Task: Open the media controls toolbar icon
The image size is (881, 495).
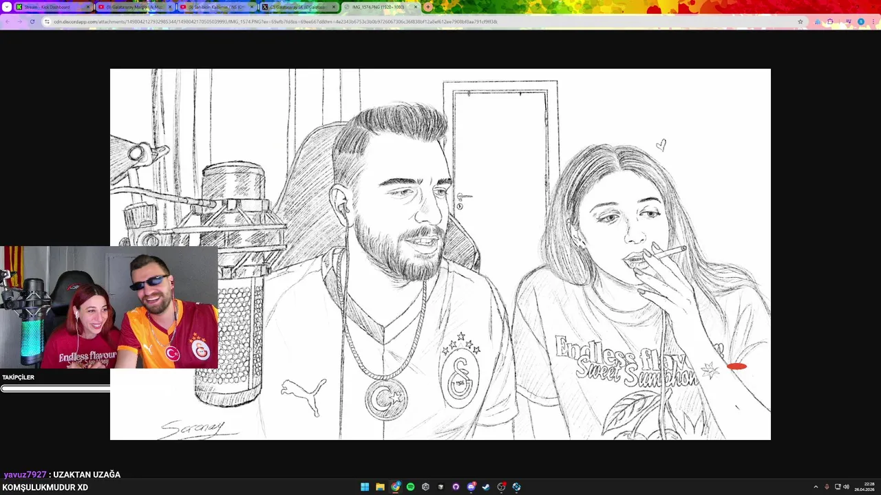Action: 849,21
